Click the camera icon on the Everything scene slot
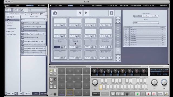173x97 pixels. click(x=107, y=47)
